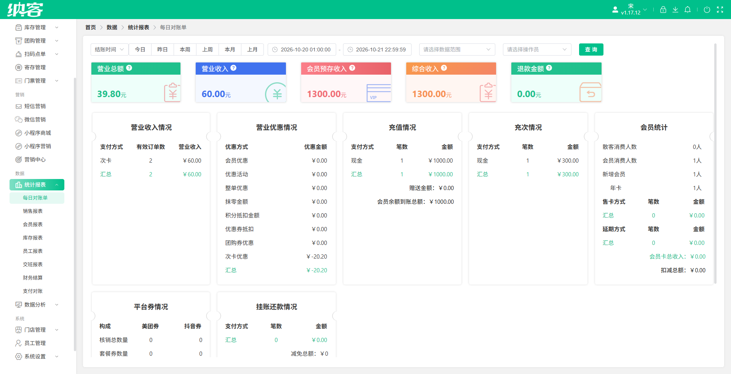Click the 短信营销 envelope icon
The height and width of the screenshot is (374, 731).
[18, 106]
